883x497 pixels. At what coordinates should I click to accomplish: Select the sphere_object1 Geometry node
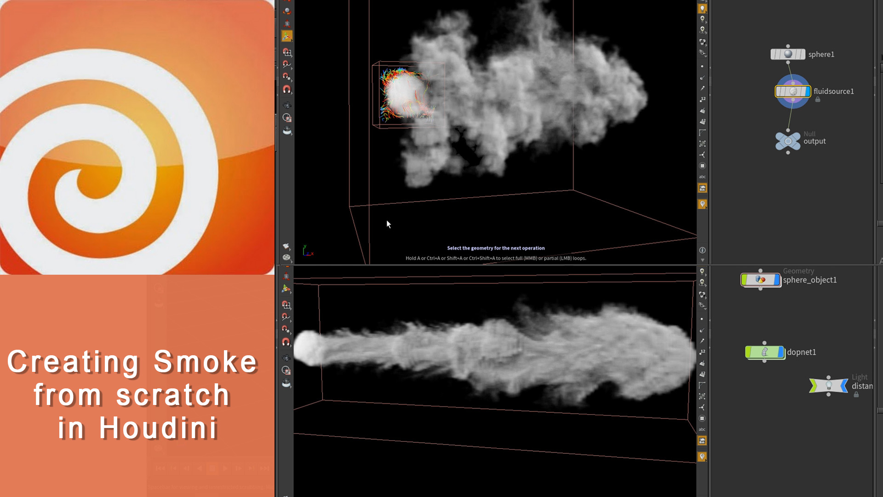pos(761,280)
